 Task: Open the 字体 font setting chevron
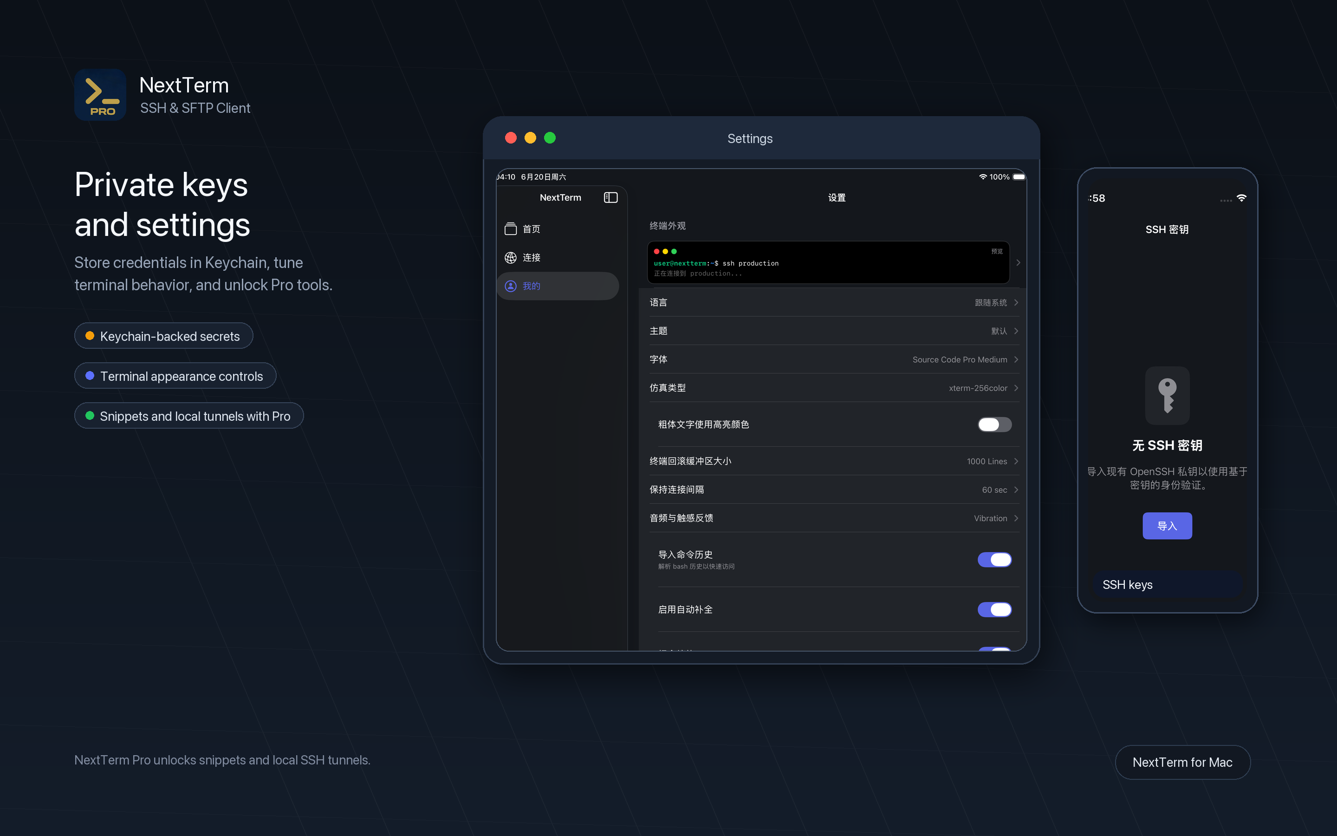point(1016,359)
